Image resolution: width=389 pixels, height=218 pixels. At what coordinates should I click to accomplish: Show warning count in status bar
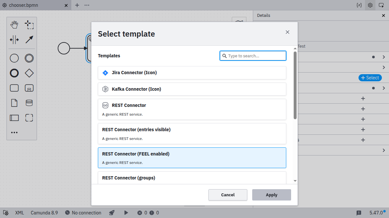154,213
